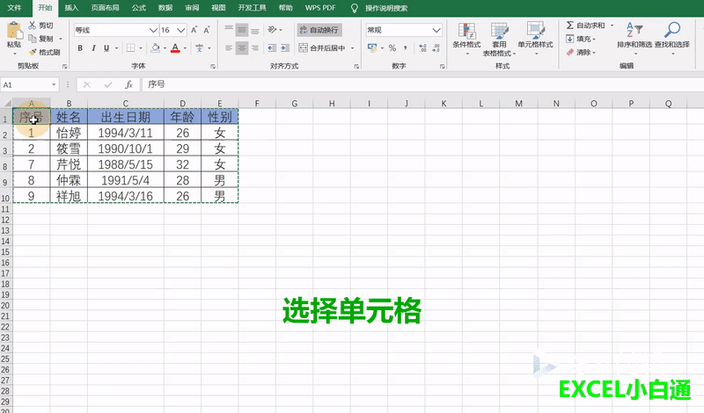The width and height of the screenshot is (704, 413).
Task: Open the underline style dropdown arrow
Action: (116, 48)
